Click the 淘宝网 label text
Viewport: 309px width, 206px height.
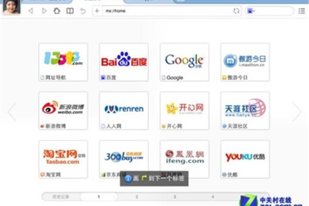pos(53,175)
